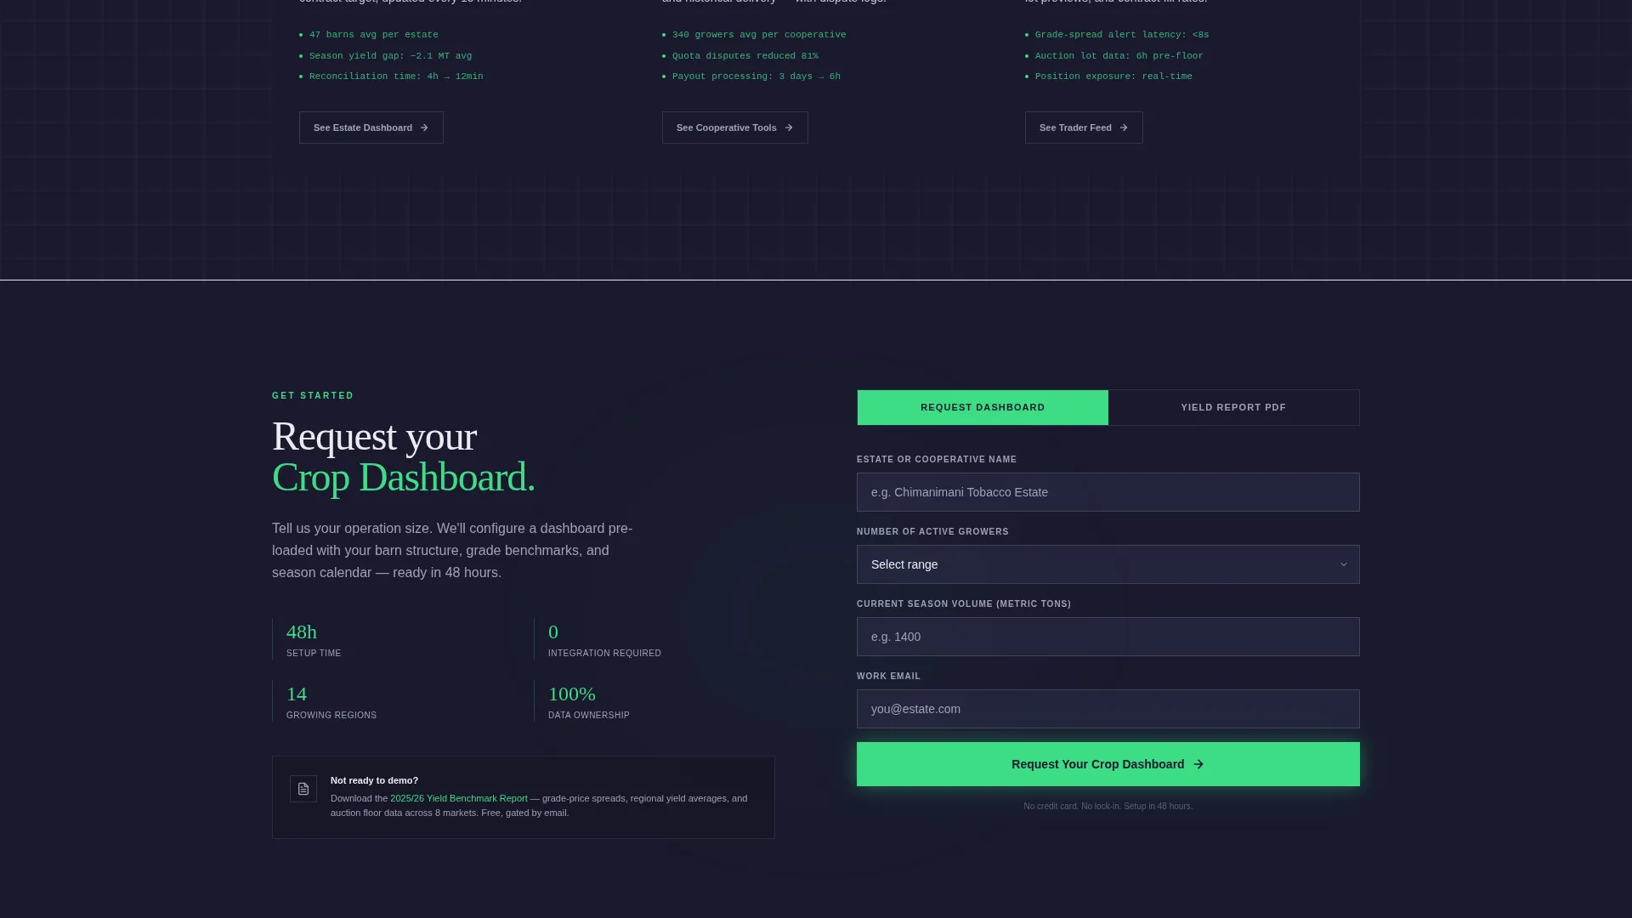Click the "Not ready to demo?" heading
Screen dimensions: 1632x918
point(374,780)
